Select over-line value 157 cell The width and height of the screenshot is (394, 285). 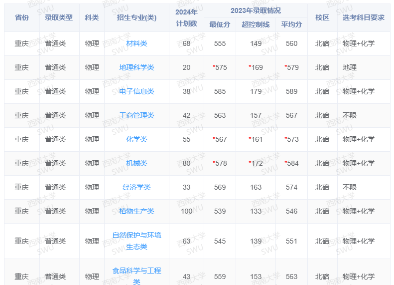(x=256, y=115)
